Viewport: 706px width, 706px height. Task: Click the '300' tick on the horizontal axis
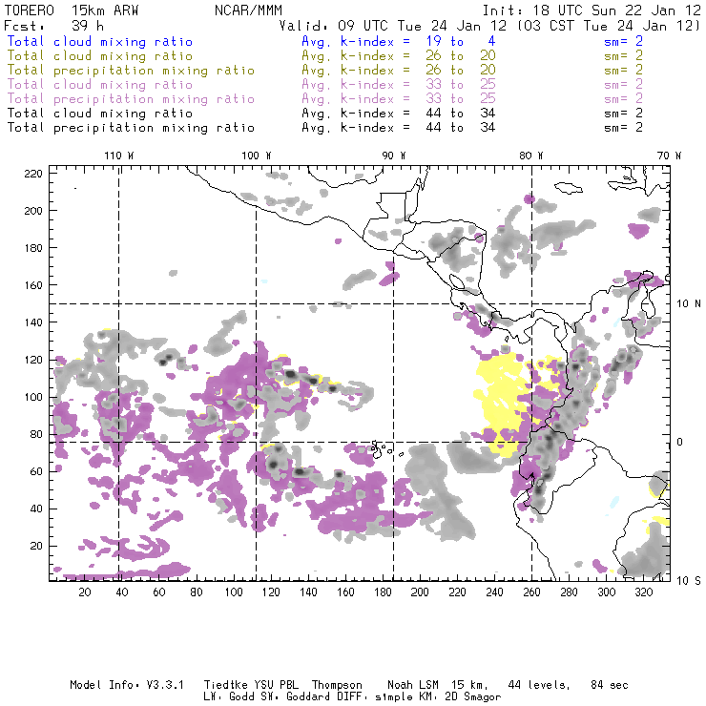(x=607, y=592)
